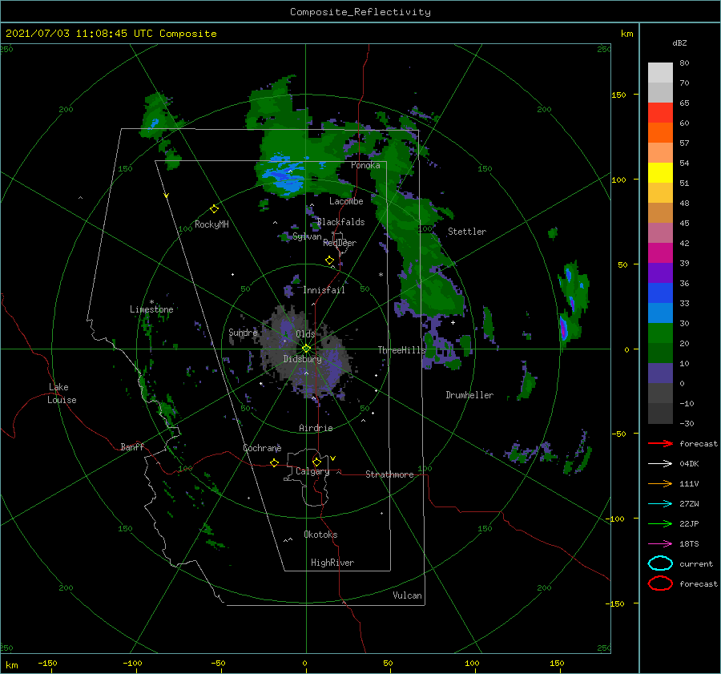Pick the magenta dBZ legend swatch
The height and width of the screenshot is (674, 721).
pos(660,253)
